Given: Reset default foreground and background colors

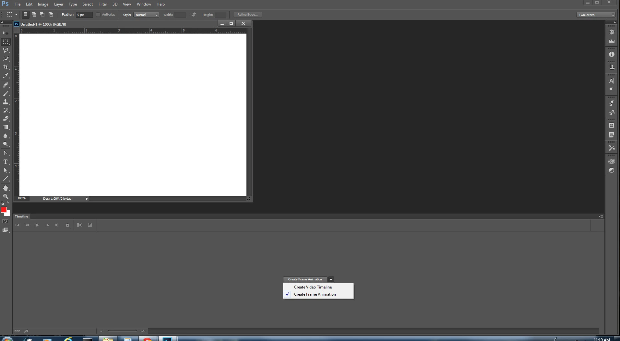Looking at the screenshot, I should [x=3, y=203].
